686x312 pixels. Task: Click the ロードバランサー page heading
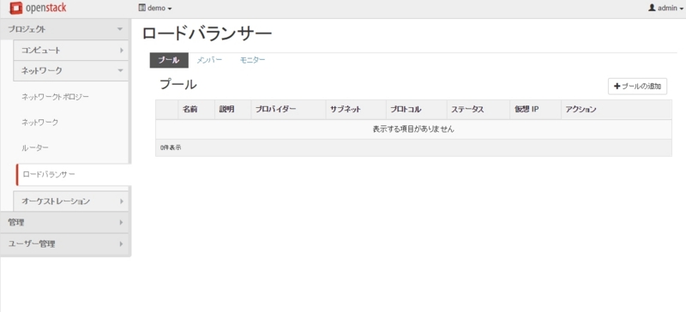(x=207, y=34)
